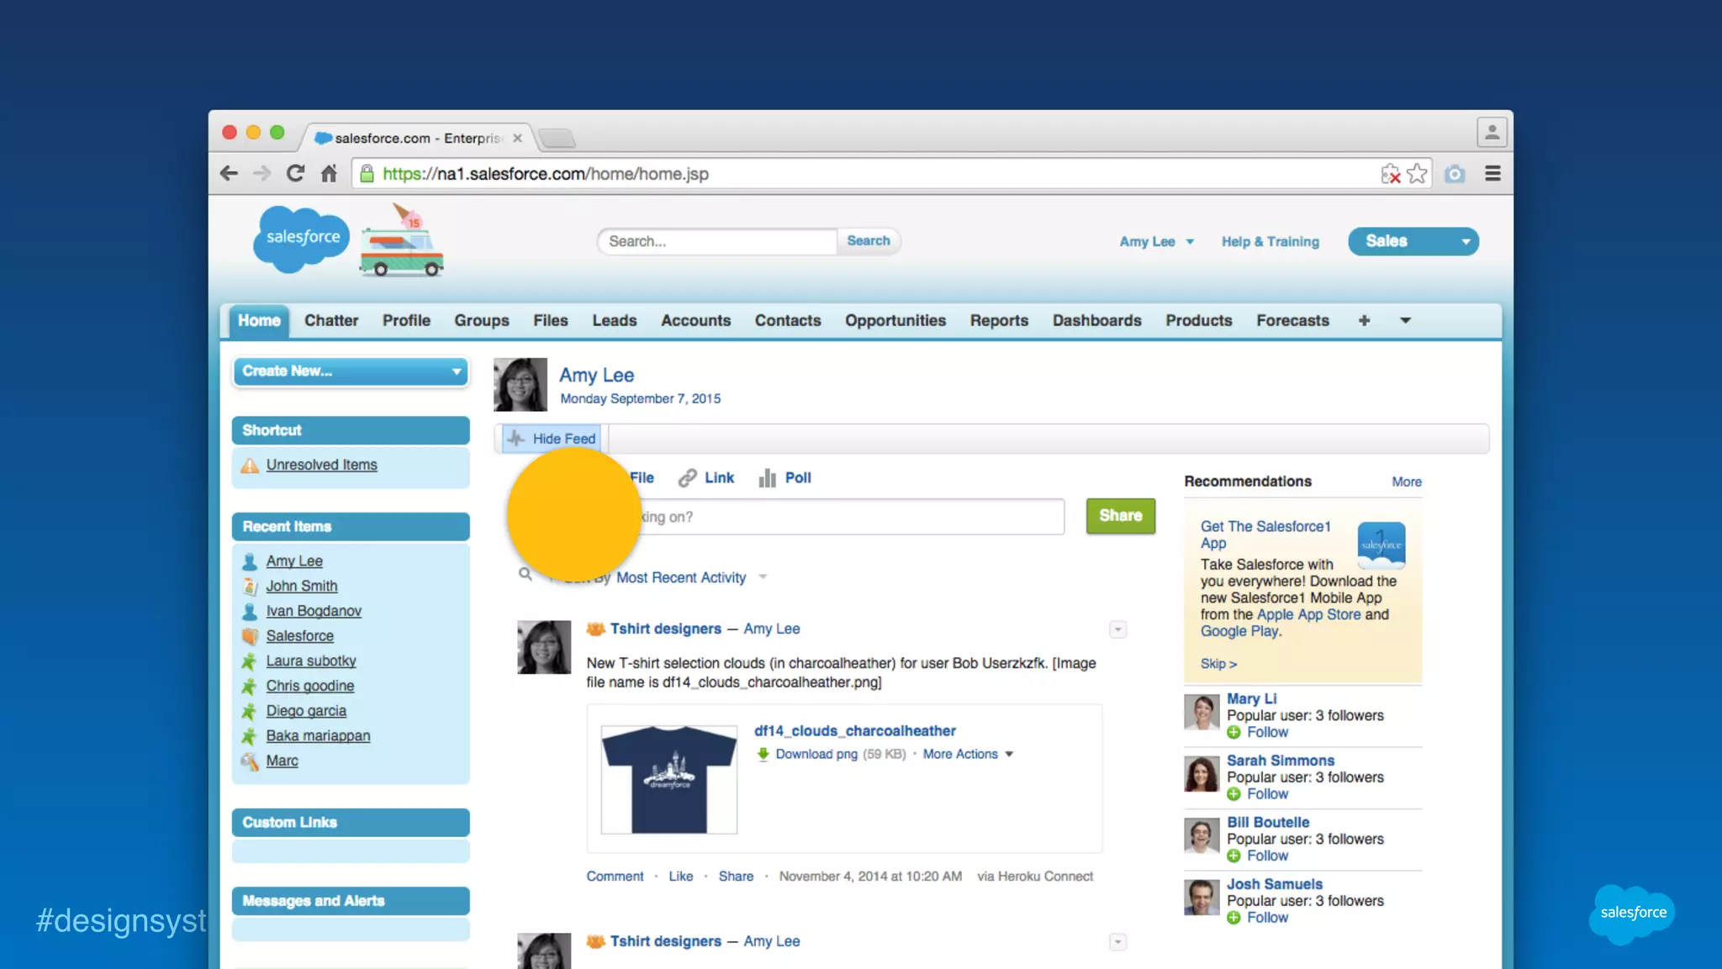Open the Unresolved Items link
The height and width of the screenshot is (969, 1722).
[321, 465]
